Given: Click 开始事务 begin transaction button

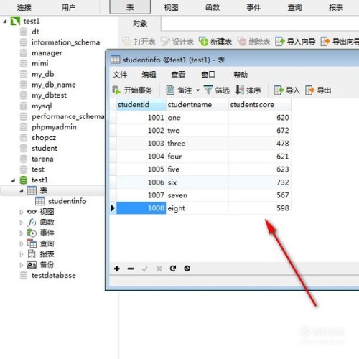Looking at the screenshot, I should [132, 90].
